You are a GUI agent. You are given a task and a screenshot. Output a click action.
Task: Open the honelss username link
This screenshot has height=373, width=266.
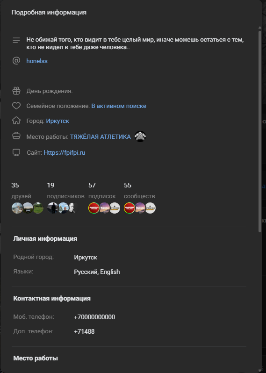click(37, 61)
